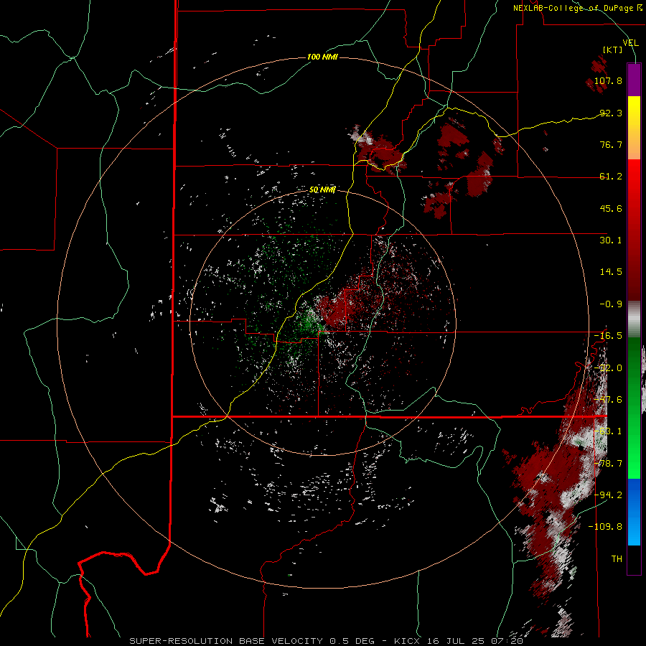Viewport: 646px width, 646px height.
Task: Click the TH threshold label
Action: 617,559
